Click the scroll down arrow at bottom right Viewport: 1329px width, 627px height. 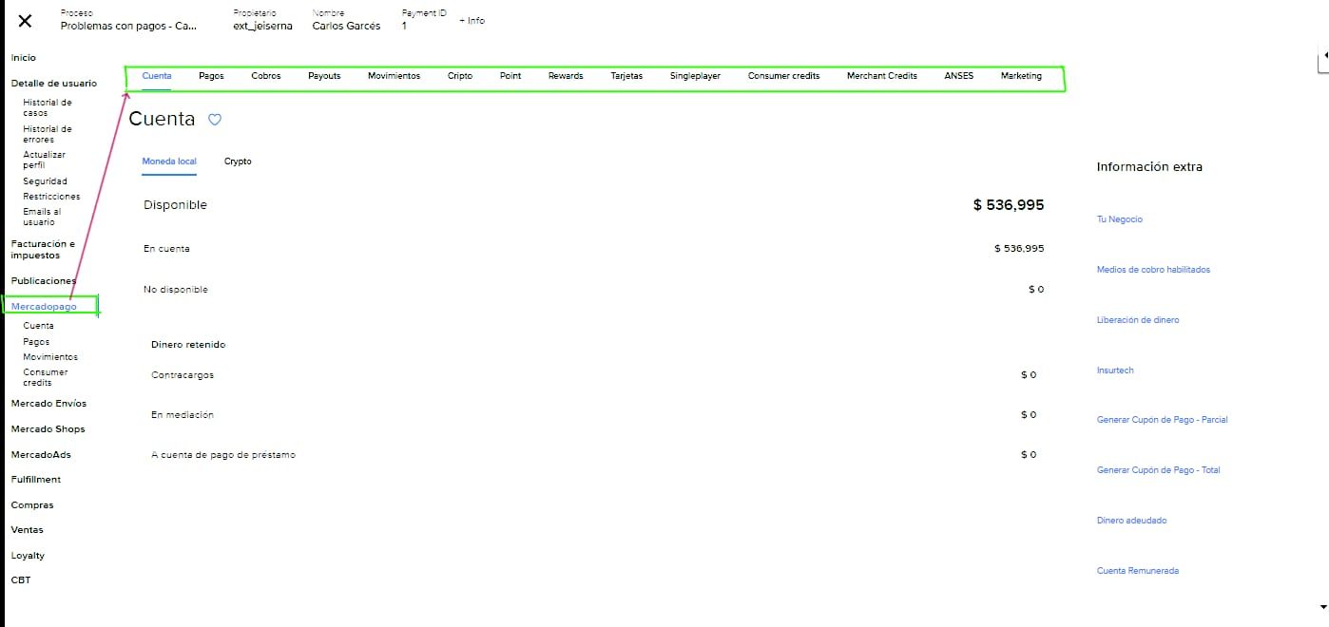(x=1322, y=606)
